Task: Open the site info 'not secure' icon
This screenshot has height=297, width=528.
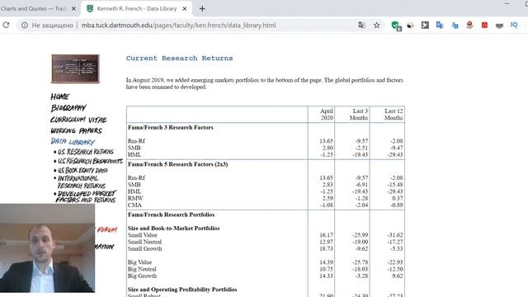Action: [x=25, y=26]
